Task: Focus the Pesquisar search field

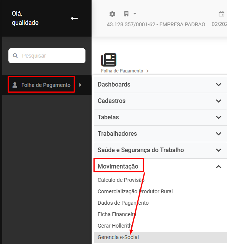Action: [x=47, y=56]
